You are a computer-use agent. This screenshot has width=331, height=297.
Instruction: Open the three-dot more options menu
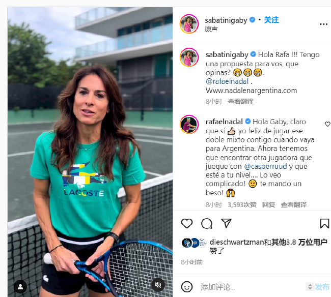pos(323,24)
